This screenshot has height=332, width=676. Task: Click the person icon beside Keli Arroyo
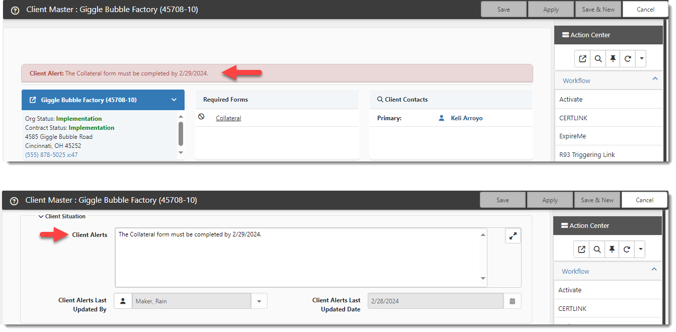click(442, 118)
